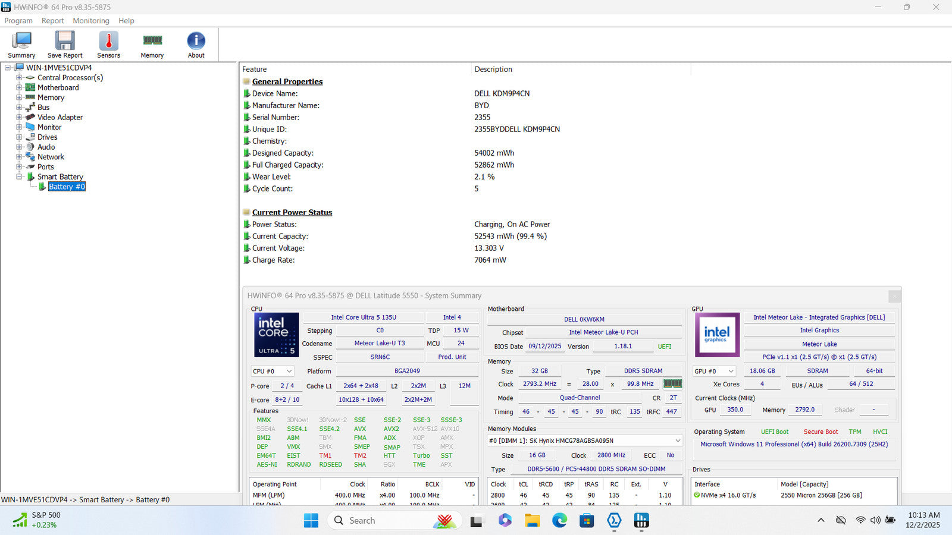This screenshot has height=535, width=952.
Task: Select the Motherboard tree item
Action: pos(58,87)
